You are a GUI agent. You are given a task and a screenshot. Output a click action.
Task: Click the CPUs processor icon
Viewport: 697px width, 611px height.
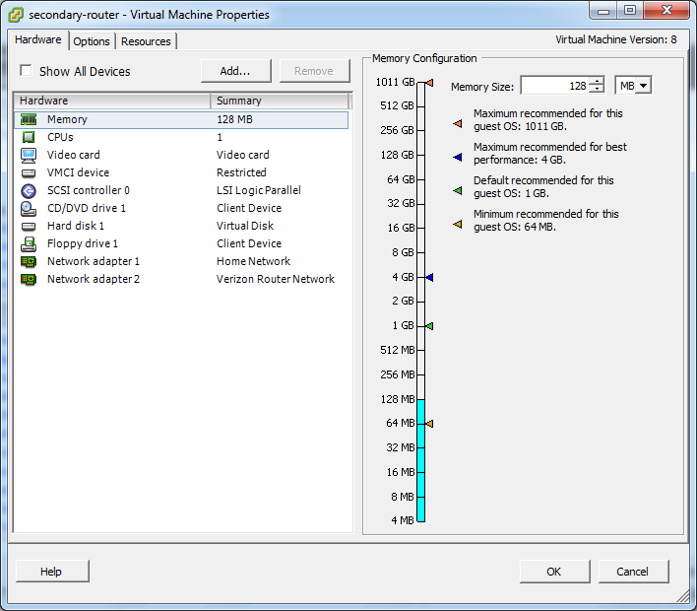(29, 137)
